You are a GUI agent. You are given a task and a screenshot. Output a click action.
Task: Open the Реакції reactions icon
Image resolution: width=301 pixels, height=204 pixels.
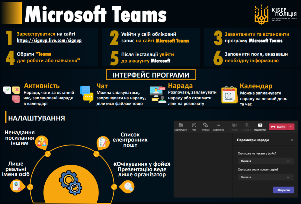click(x=205, y=127)
